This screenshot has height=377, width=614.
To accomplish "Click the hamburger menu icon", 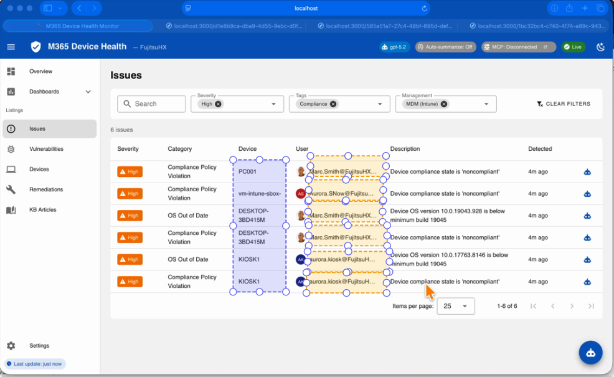I will [11, 47].
